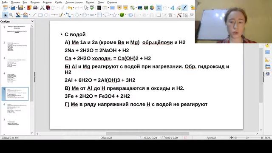Toggle the Text Box tool
This screenshot has height=153, width=272.
159,8
